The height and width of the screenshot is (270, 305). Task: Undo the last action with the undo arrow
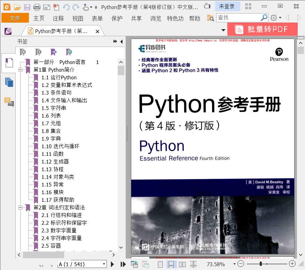tap(66, 7)
